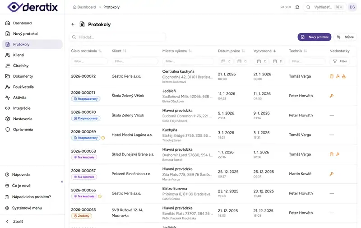Viewport: 361px width, 228px height.
Task: Click the clipboard icon in row 2026-000068
Action: (332, 154)
